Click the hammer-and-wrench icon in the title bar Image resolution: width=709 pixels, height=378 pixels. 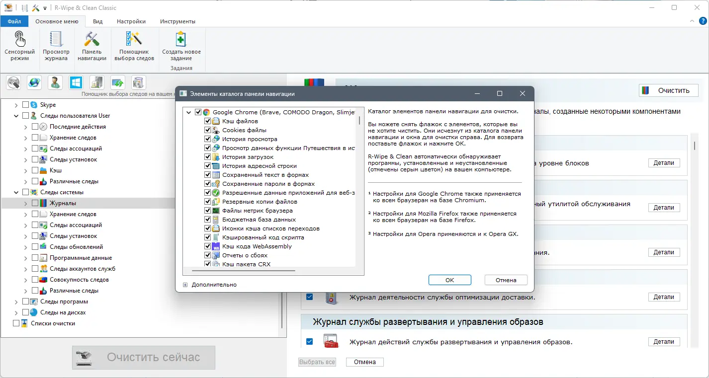pos(35,8)
